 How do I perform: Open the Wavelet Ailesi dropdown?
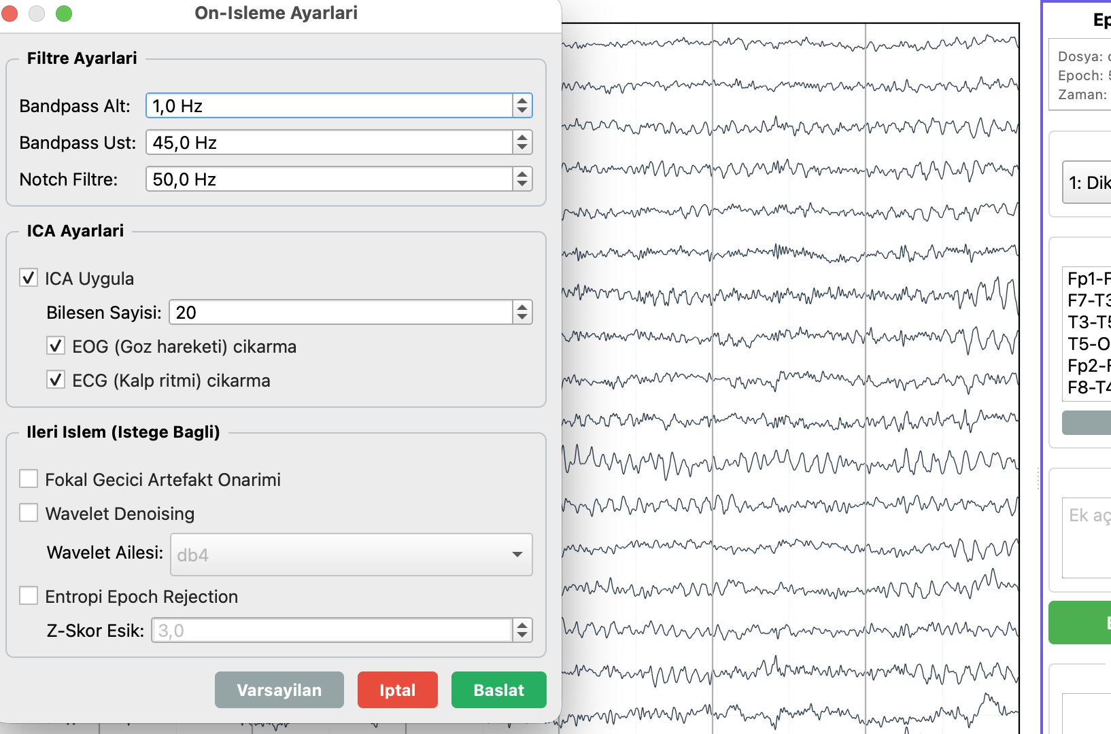(351, 555)
